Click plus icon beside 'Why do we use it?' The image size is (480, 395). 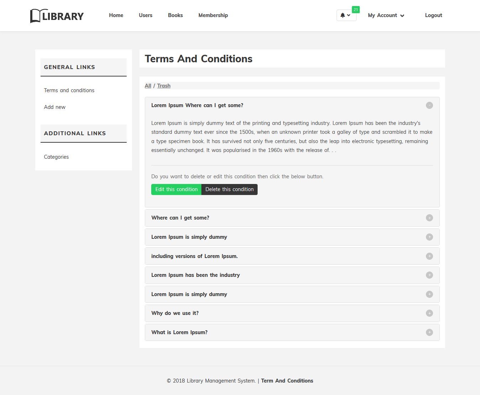(429, 313)
